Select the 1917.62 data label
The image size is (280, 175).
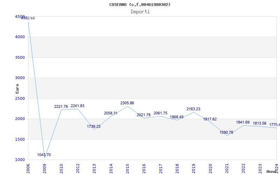coord(210,119)
